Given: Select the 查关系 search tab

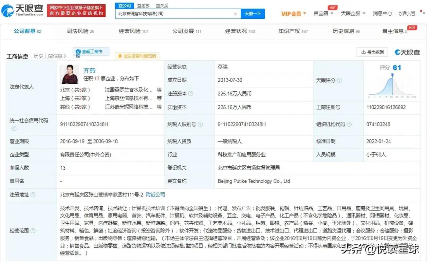Looking at the screenshot, I should [x=162, y=6].
